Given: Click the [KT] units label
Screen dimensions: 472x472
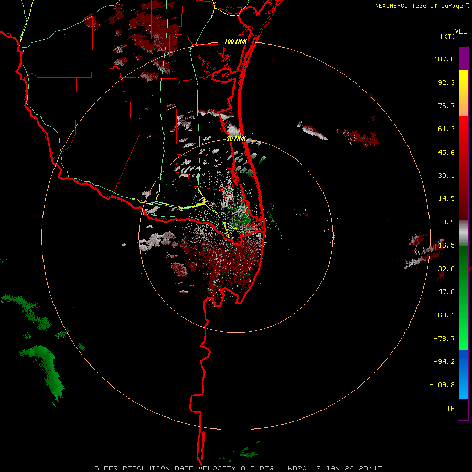Looking at the screenshot, I should (x=448, y=36).
